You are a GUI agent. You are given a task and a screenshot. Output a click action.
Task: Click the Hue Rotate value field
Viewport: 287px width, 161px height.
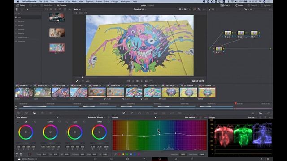202,154
